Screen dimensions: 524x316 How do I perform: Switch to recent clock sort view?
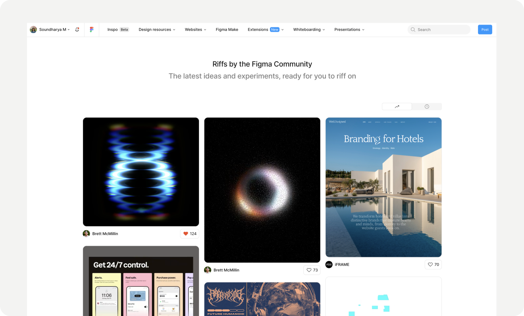tap(427, 106)
